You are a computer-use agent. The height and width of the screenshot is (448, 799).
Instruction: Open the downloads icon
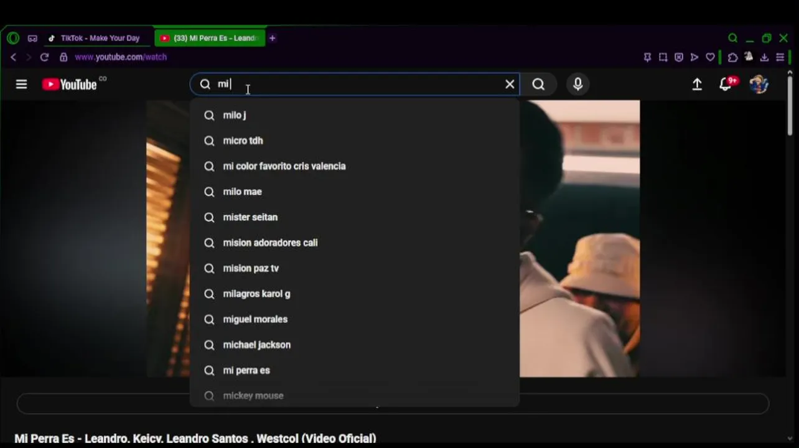click(764, 57)
